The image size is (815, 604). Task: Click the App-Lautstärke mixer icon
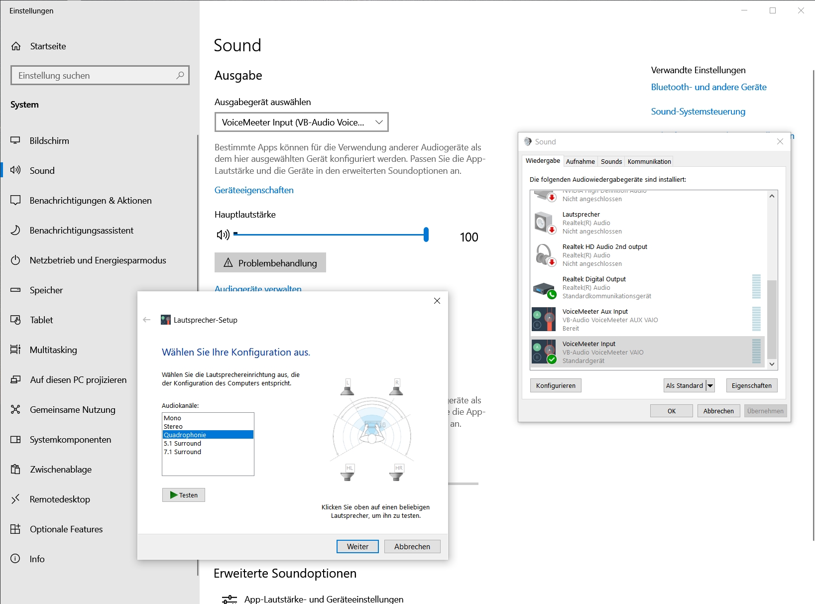coord(230,600)
